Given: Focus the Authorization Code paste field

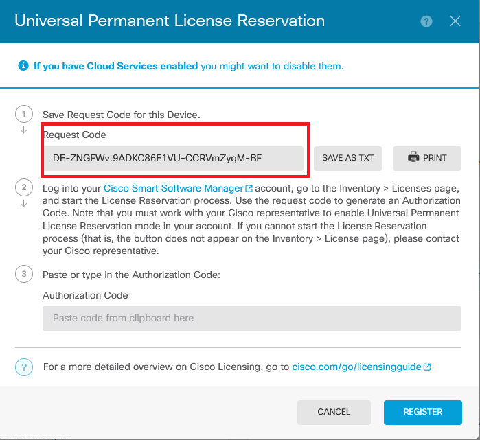Looking at the screenshot, I should click(252, 319).
